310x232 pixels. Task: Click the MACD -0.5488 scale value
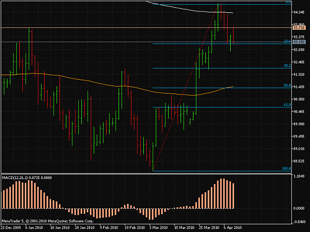point(299,222)
